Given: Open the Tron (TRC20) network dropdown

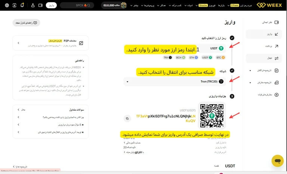Looking at the screenshot, I should point(175,82).
